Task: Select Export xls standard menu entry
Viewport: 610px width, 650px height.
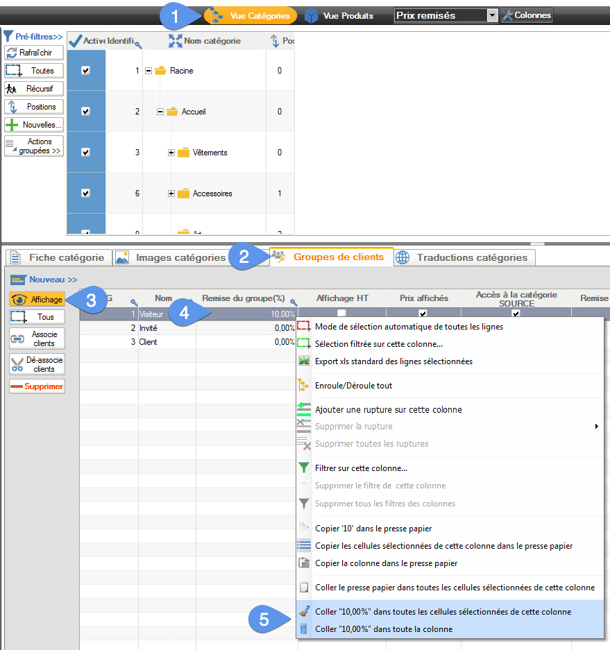Action: pos(393,361)
